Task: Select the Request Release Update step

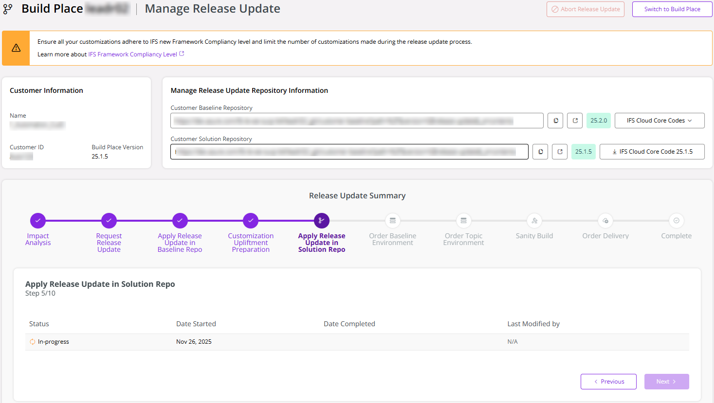Action: (109, 220)
